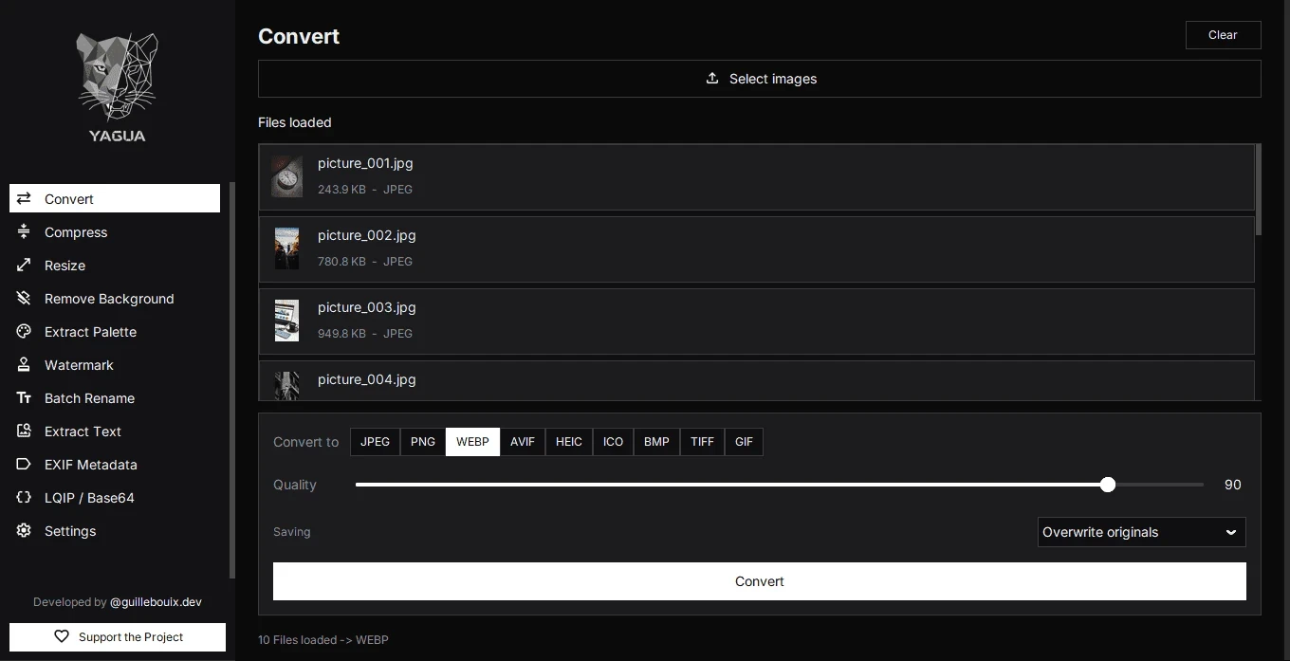The width and height of the screenshot is (1290, 661).
Task: Choose JPEG as output format
Action: click(x=375, y=442)
